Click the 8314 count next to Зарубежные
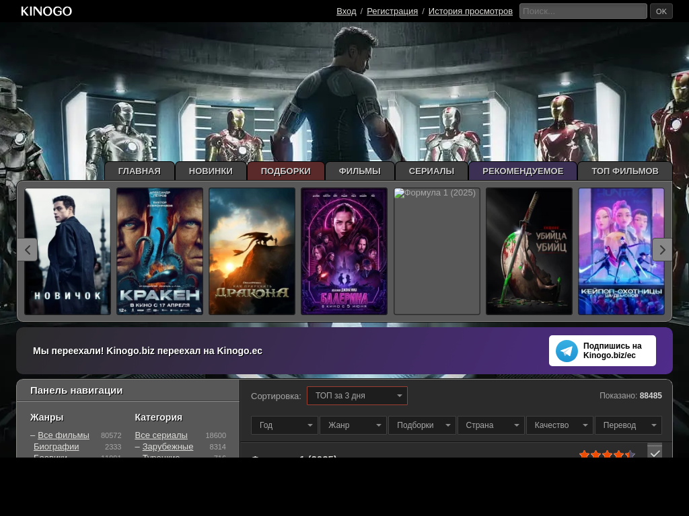The height and width of the screenshot is (516, 689). (217, 447)
